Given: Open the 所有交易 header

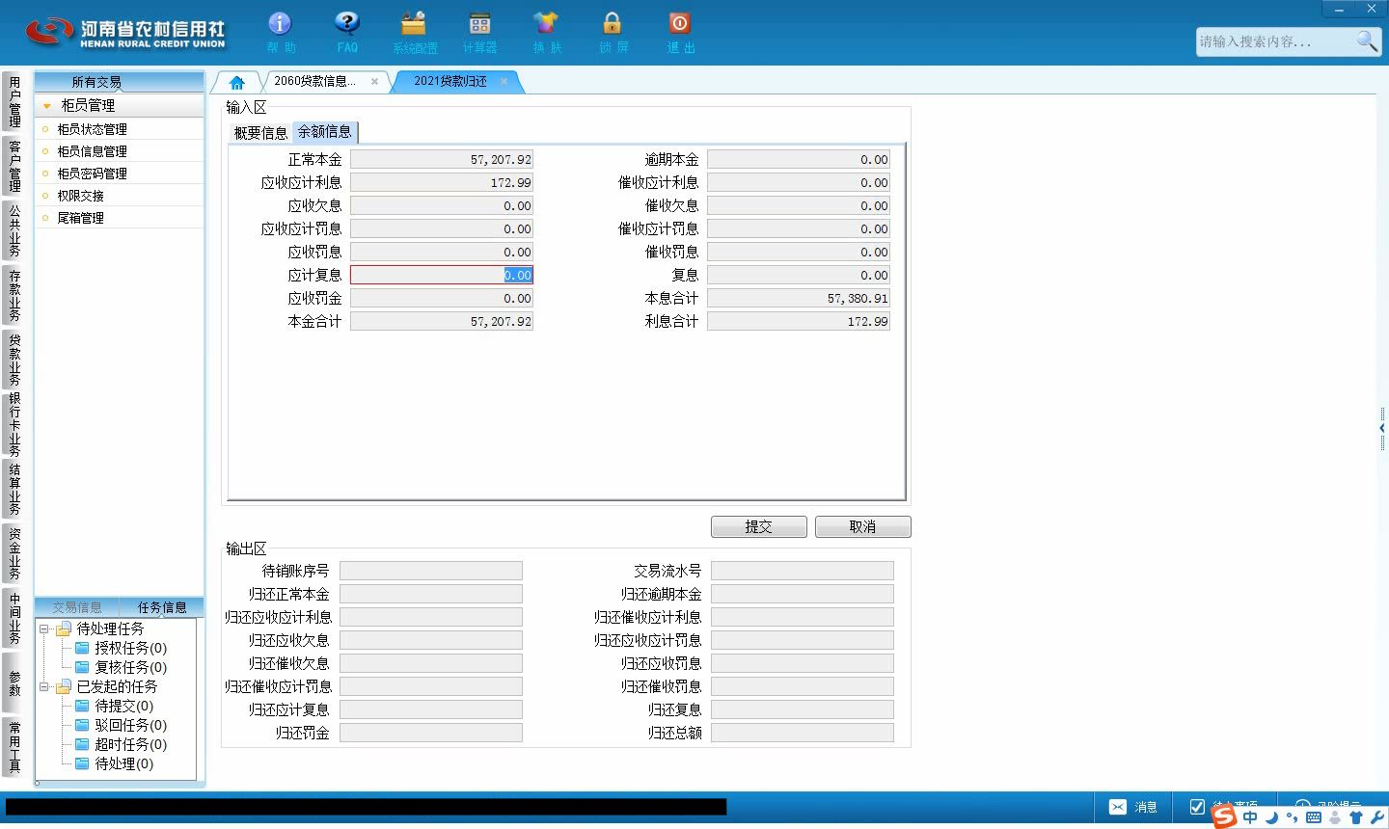Looking at the screenshot, I should click(96, 82).
